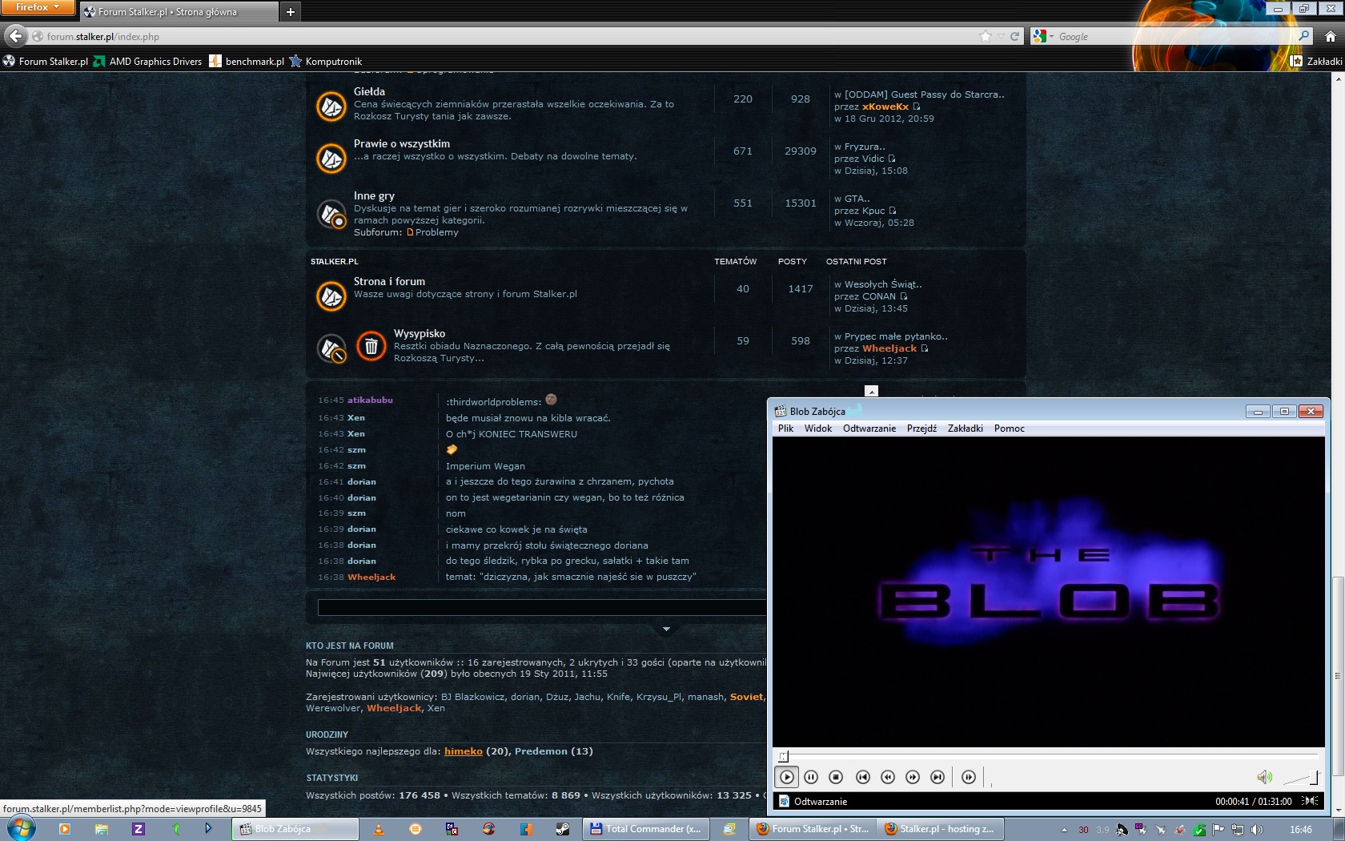Click the Inne gry forum status icon
The image size is (1345, 841).
(331, 215)
